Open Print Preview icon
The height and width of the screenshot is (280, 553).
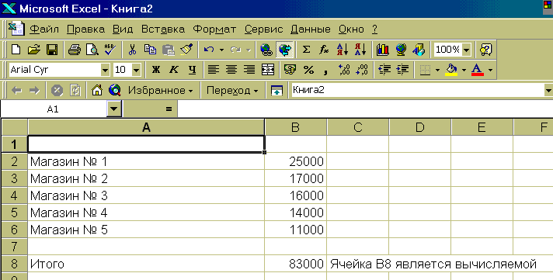(x=92, y=50)
